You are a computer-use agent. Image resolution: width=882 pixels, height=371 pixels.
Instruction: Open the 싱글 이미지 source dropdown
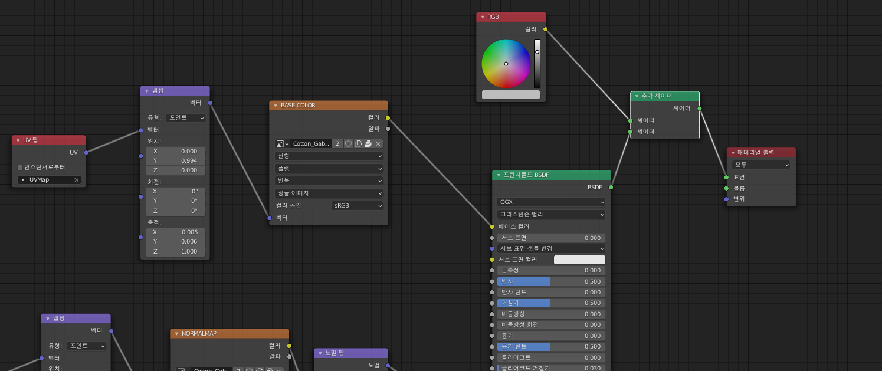(x=329, y=193)
